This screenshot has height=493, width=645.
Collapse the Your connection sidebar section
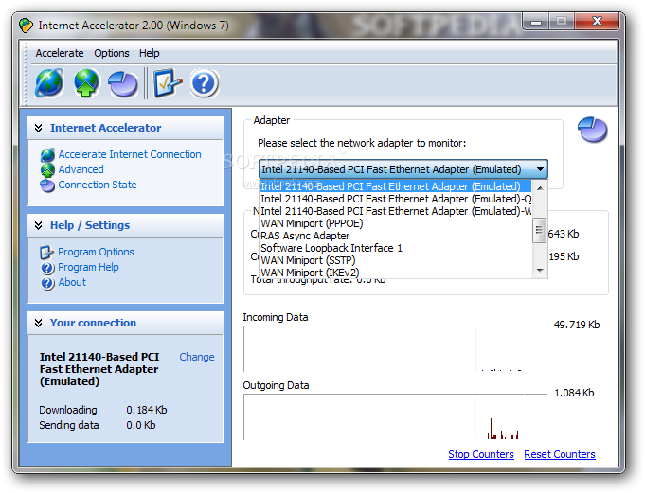point(38,323)
